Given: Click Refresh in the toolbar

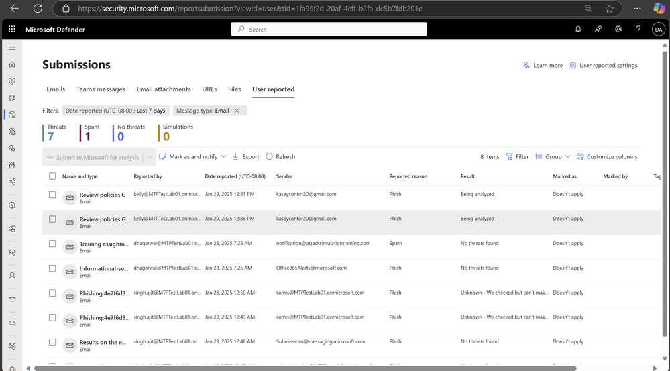Looking at the screenshot, I should click(280, 156).
